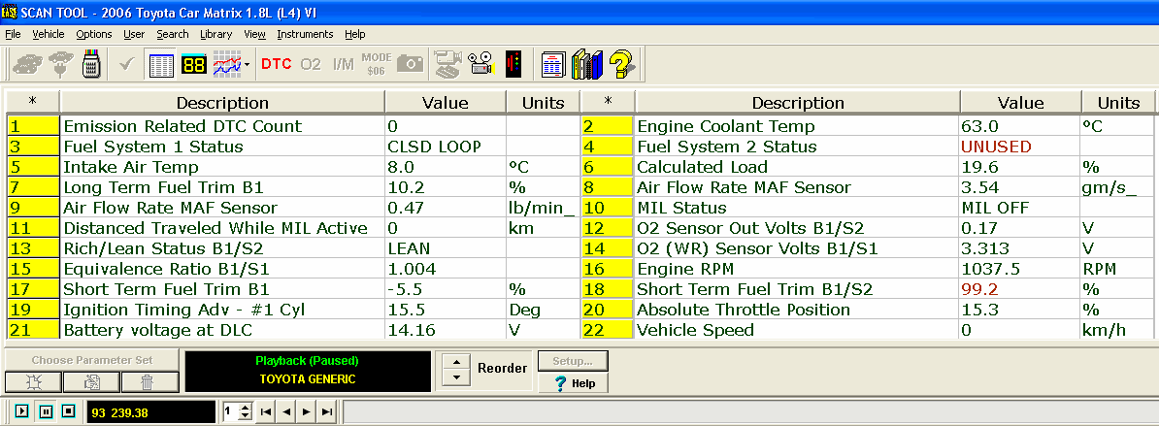1159x426 pixels.
Task: Click the movie playback camera icon
Action: click(481, 64)
